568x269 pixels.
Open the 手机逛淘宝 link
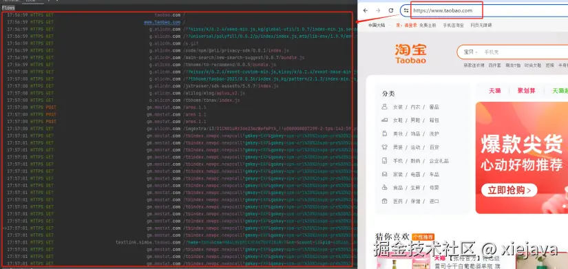coord(453,25)
